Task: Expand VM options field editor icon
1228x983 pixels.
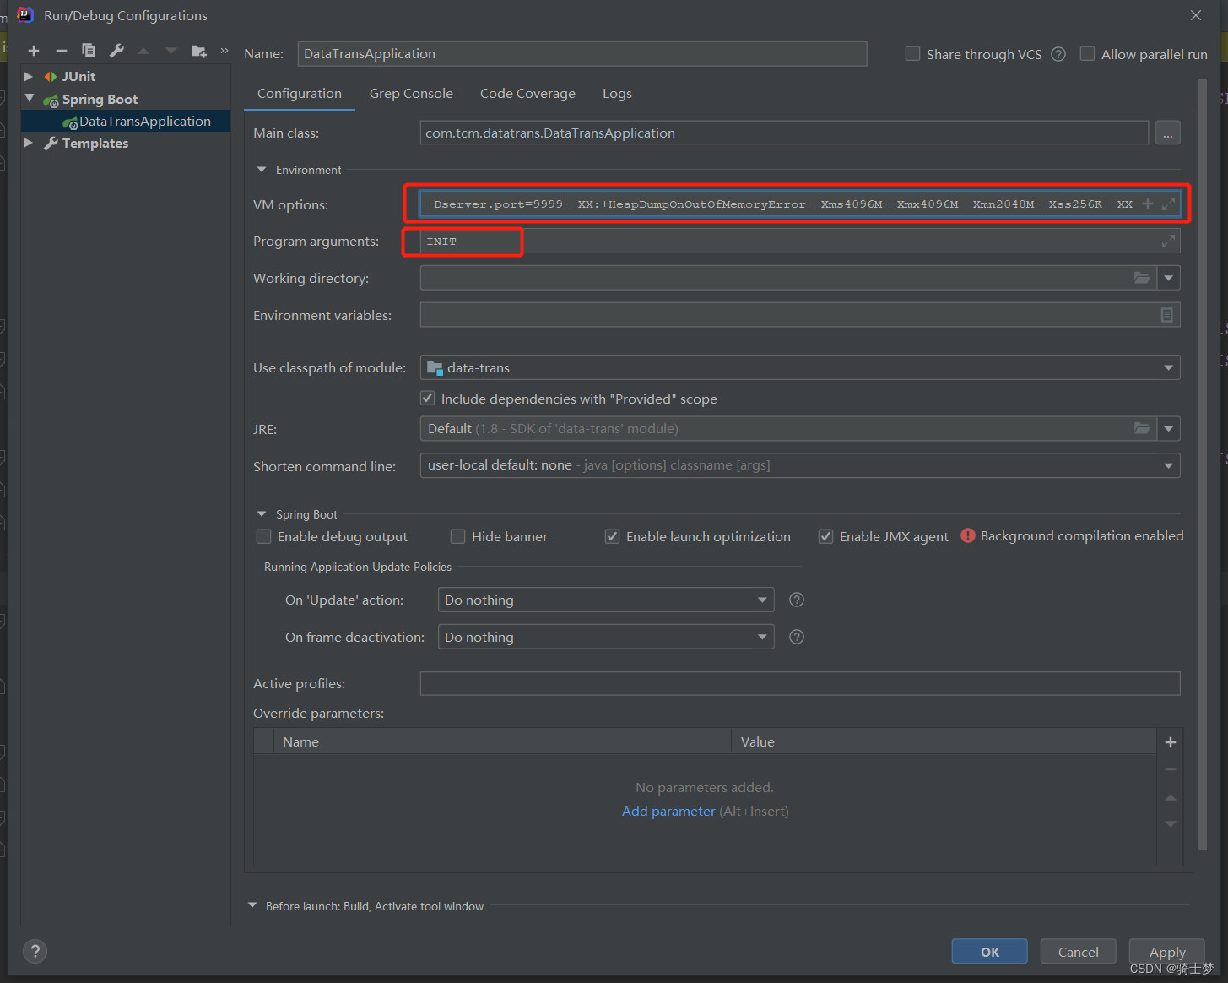Action: (x=1168, y=204)
